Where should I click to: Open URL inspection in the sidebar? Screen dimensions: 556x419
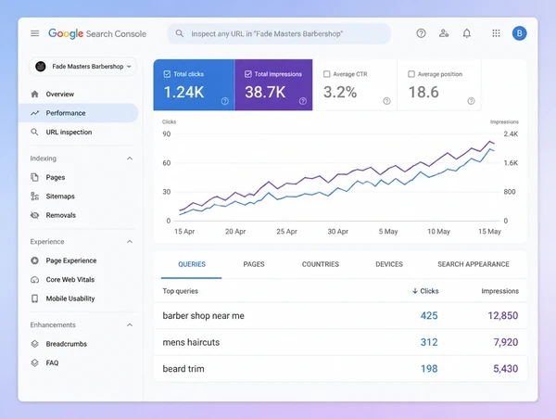point(78,132)
